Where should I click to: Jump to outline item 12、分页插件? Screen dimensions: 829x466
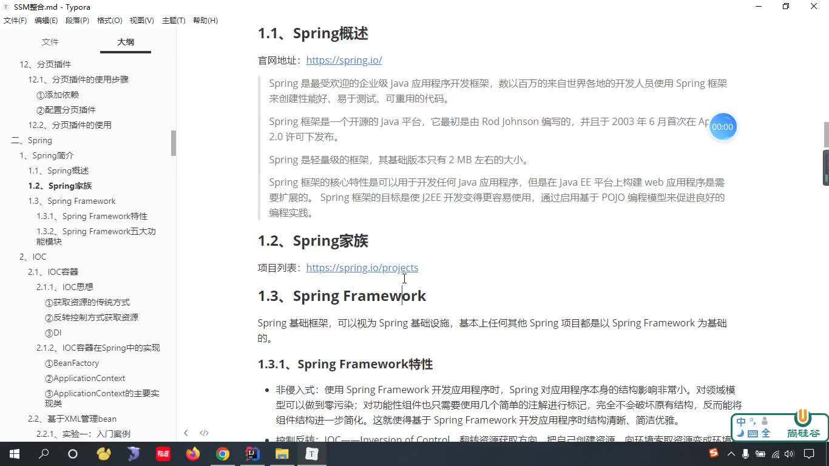click(x=45, y=64)
